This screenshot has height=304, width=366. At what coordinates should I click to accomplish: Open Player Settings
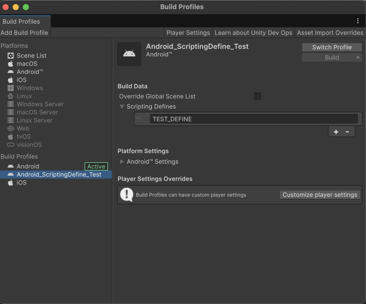coord(188,33)
